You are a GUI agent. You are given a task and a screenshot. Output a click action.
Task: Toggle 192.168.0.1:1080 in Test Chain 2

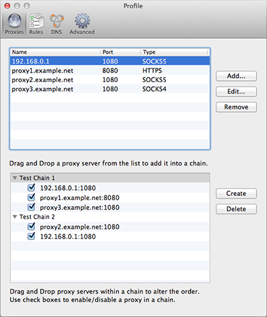[x=31, y=236]
